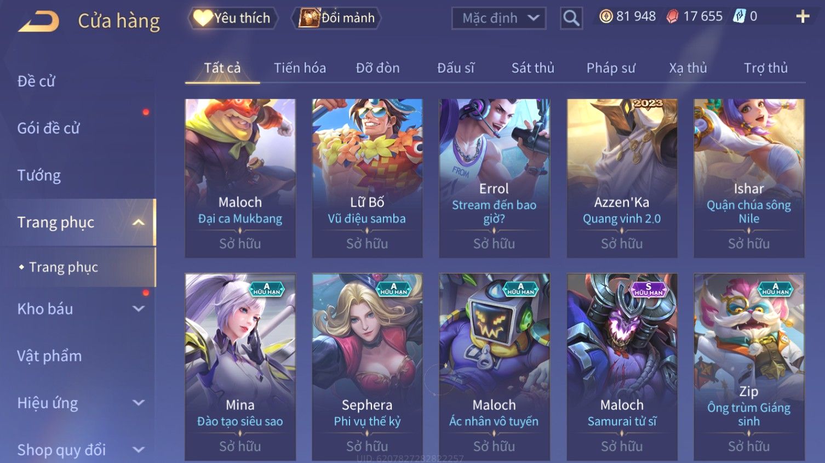Open the Đổi mảnh fragment exchange
Viewport: 825px width, 463px height.
(337, 18)
